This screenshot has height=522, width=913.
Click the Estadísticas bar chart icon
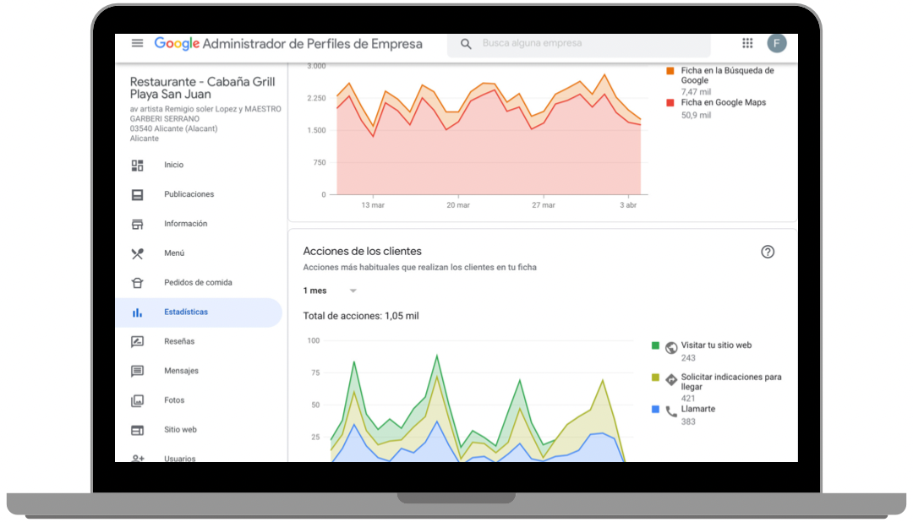click(x=138, y=313)
